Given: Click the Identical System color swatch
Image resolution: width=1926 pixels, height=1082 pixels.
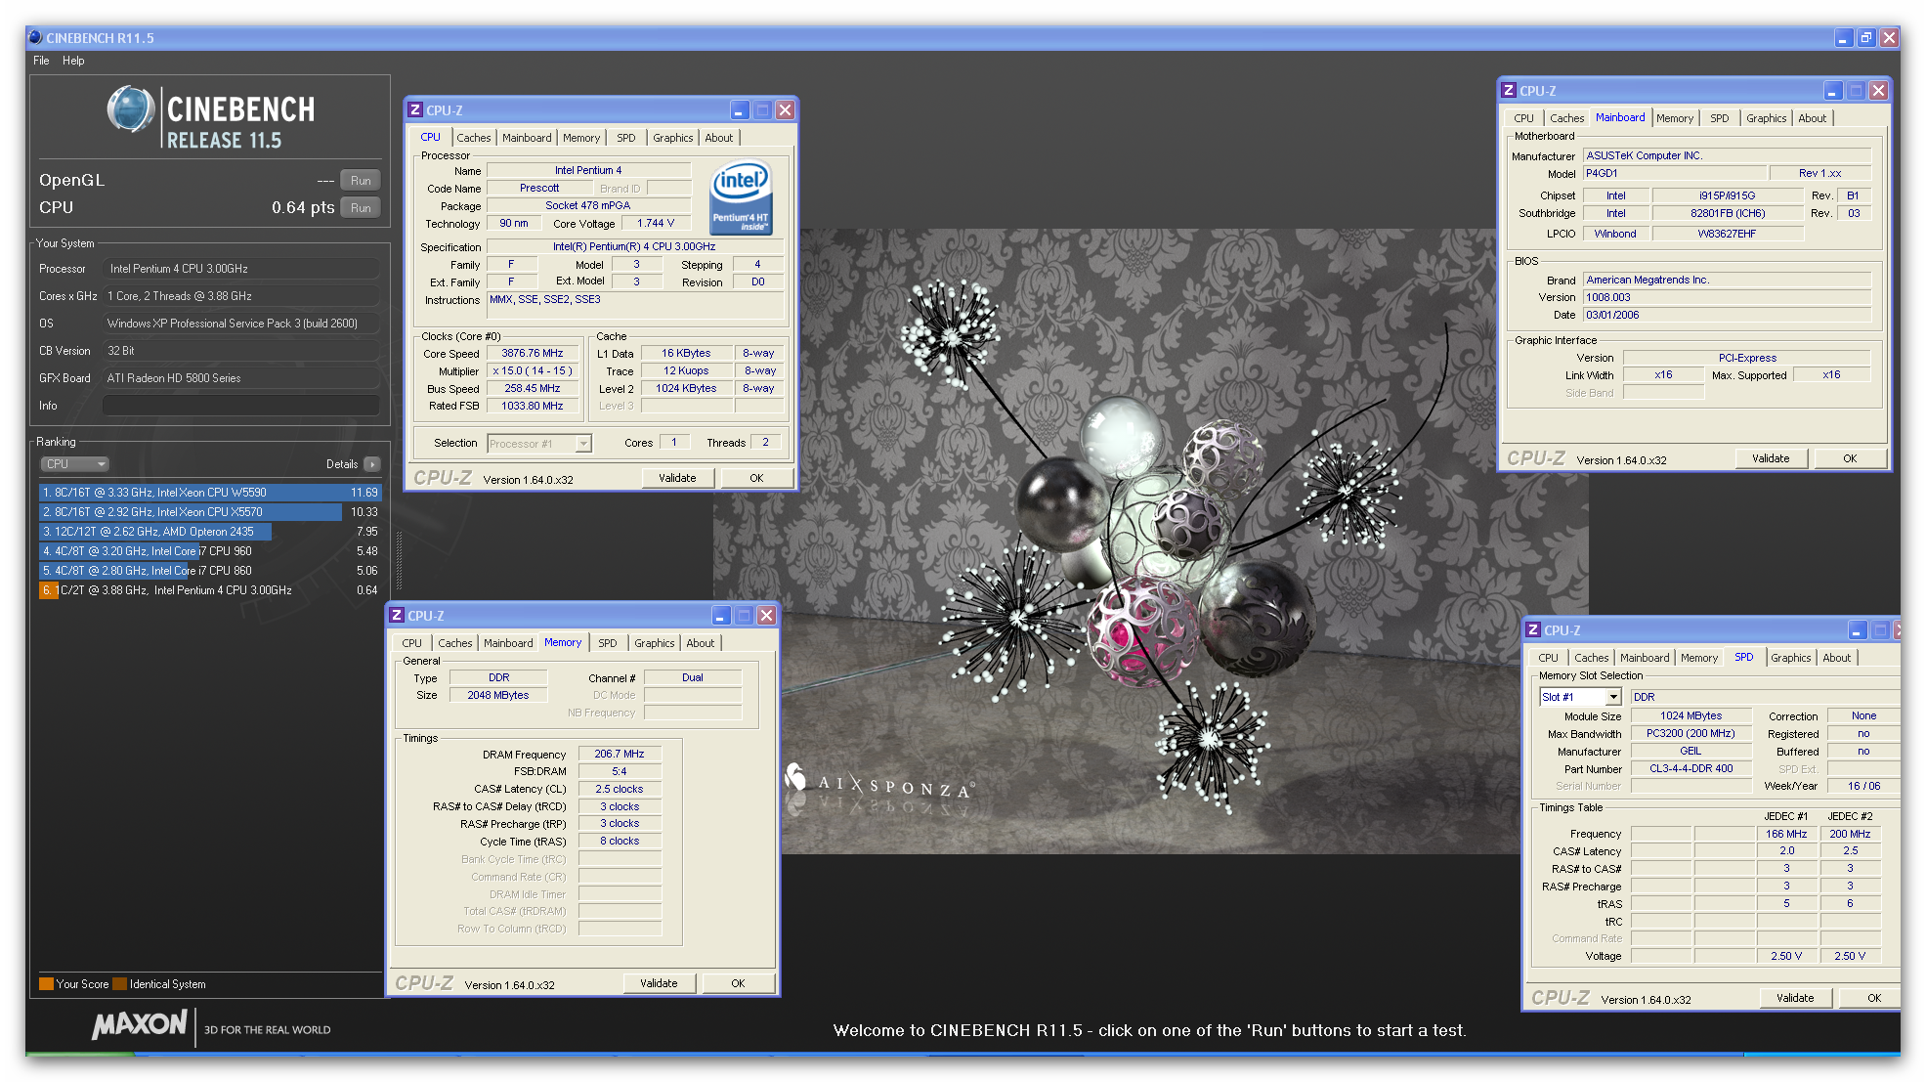Looking at the screenshot, I should tap(119, 984).
